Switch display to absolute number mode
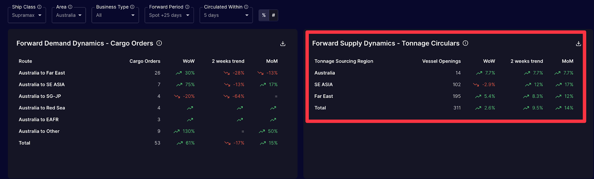 [x=274, y=15]
